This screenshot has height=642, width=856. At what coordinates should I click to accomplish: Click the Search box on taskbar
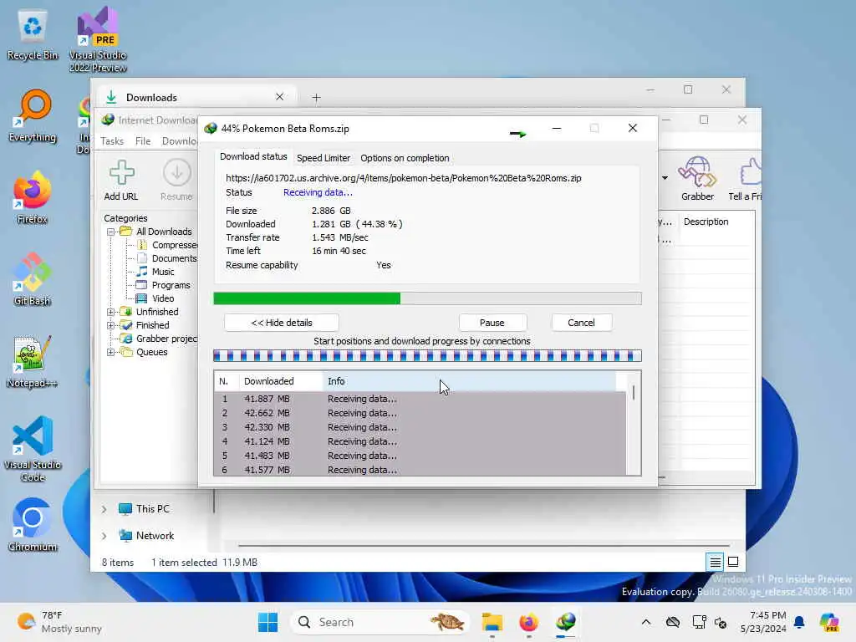pos(380,622)
